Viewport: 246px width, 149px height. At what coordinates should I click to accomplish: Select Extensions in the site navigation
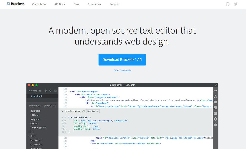tap(94, 4)
